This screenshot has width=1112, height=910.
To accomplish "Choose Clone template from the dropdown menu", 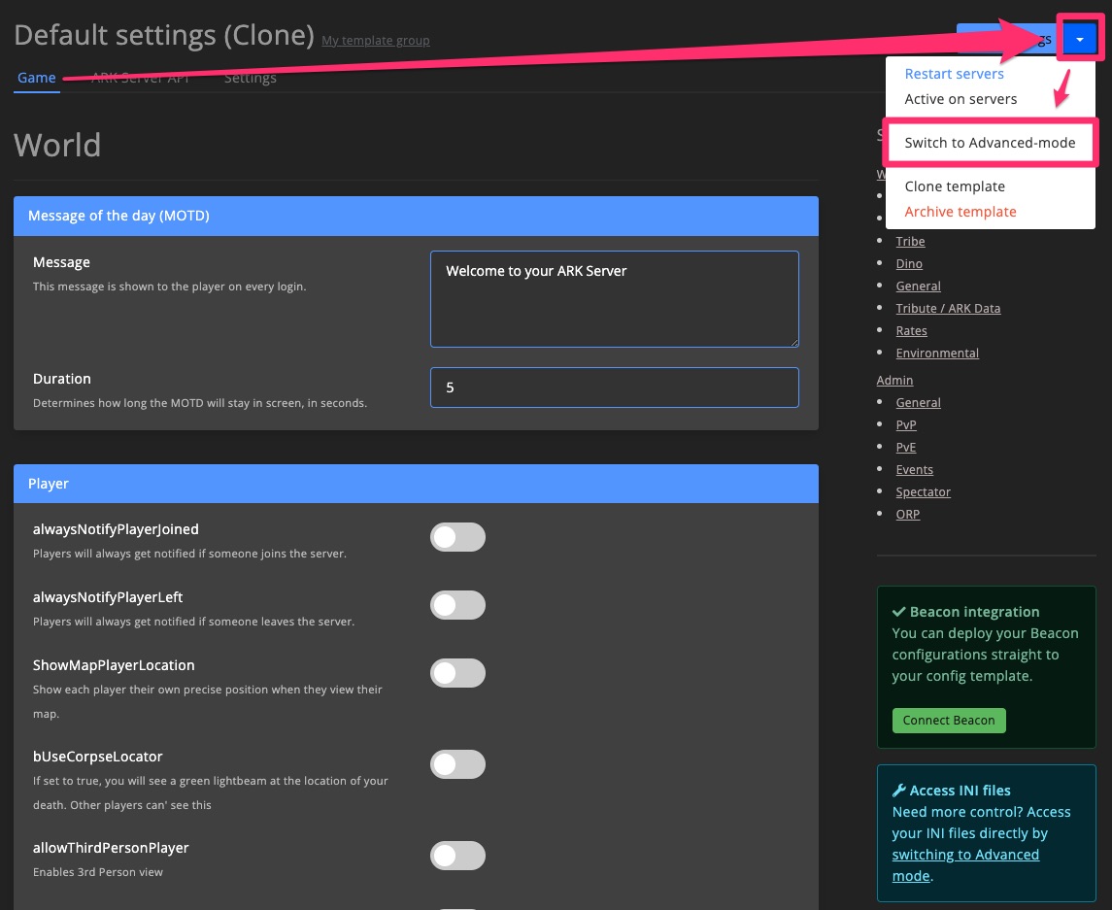I will point(954,185).
